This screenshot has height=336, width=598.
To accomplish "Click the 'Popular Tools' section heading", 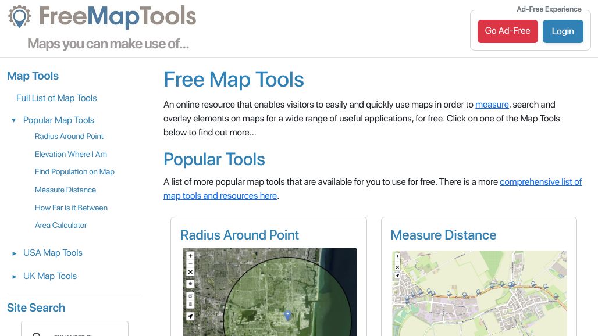I will click(214, 159).
